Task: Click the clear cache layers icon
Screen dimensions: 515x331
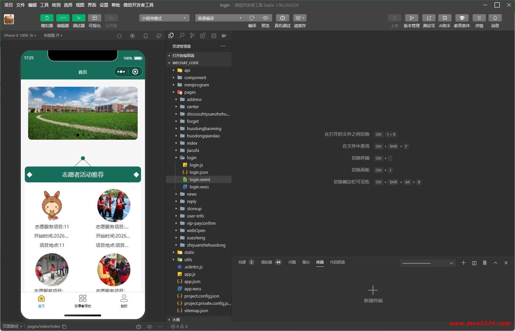Action: [x=299, y=18]
